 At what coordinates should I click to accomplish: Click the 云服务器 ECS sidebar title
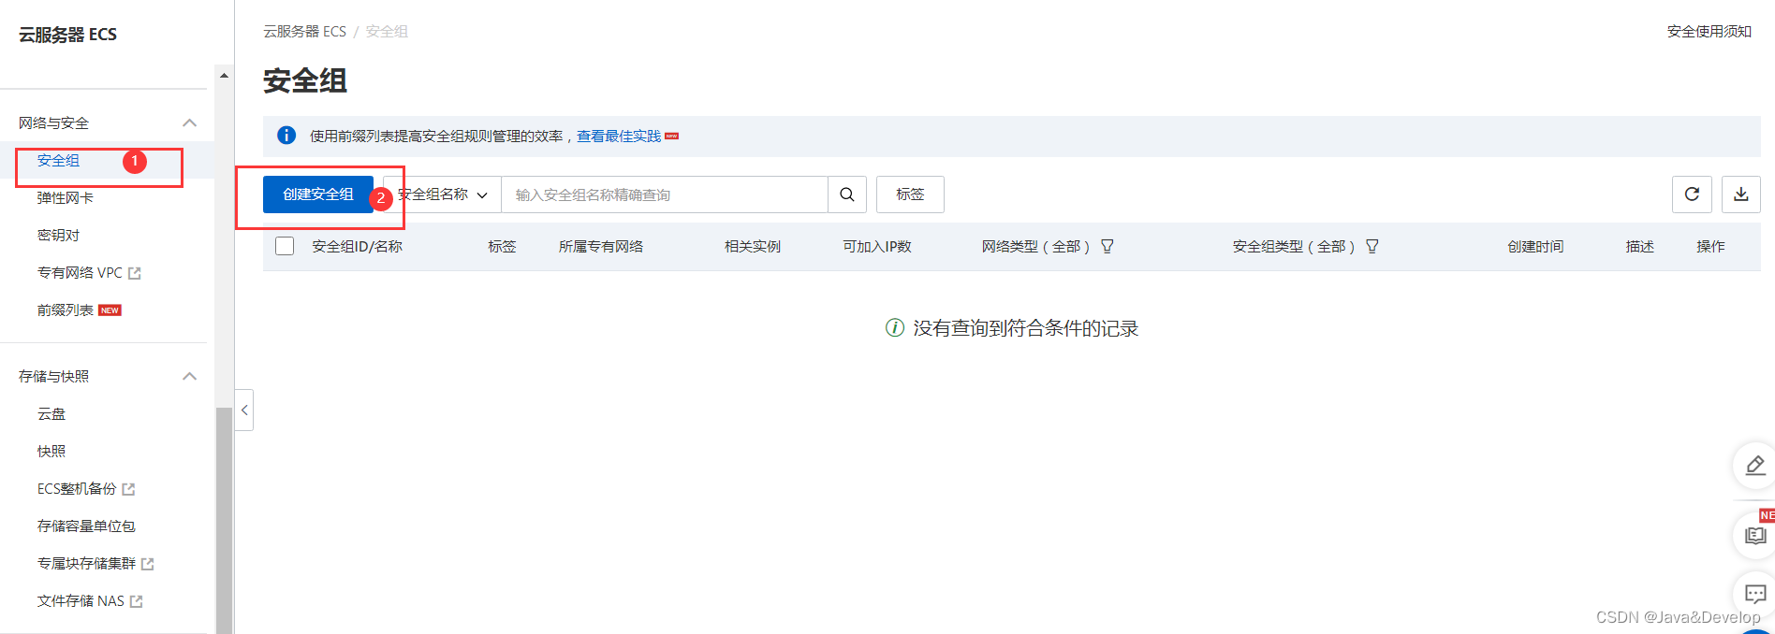tap(67, 35)
